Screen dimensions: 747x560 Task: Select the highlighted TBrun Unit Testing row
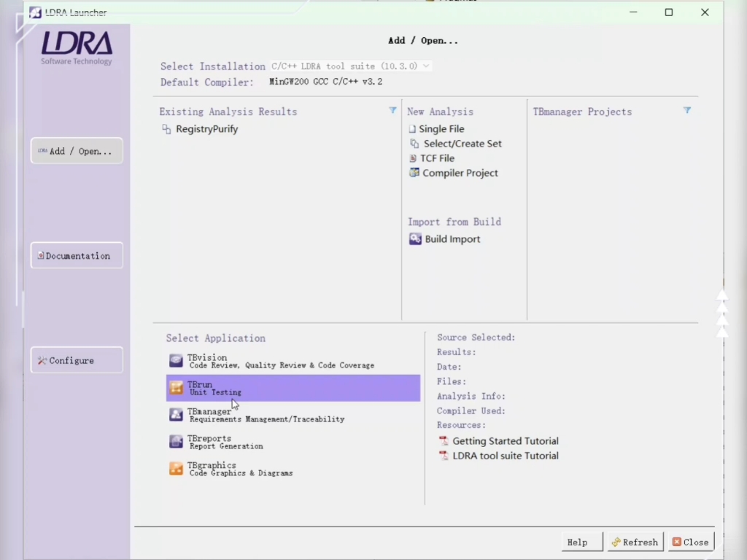click(x=293, y=388)
